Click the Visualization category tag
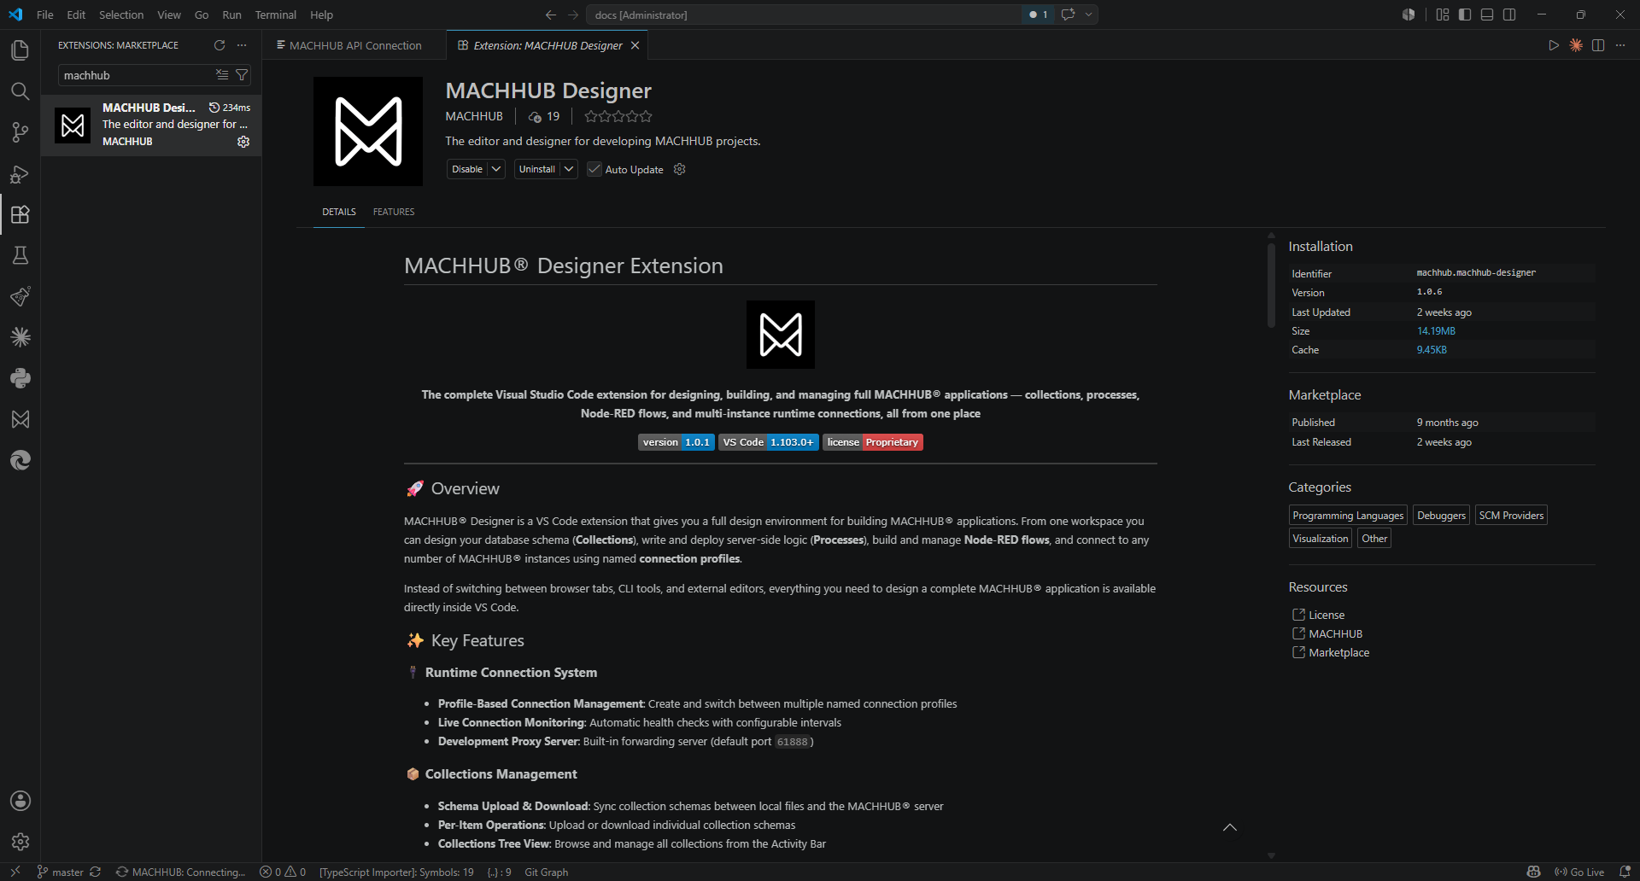This screenshot has height=881, width=1640. tap(1320, 539)
